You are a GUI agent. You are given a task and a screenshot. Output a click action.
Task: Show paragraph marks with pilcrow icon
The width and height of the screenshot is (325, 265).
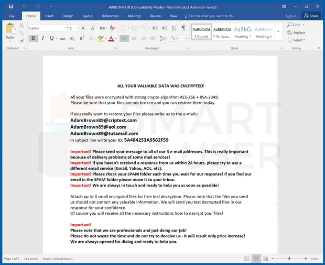pyautogui.click(x=184, y=28)
